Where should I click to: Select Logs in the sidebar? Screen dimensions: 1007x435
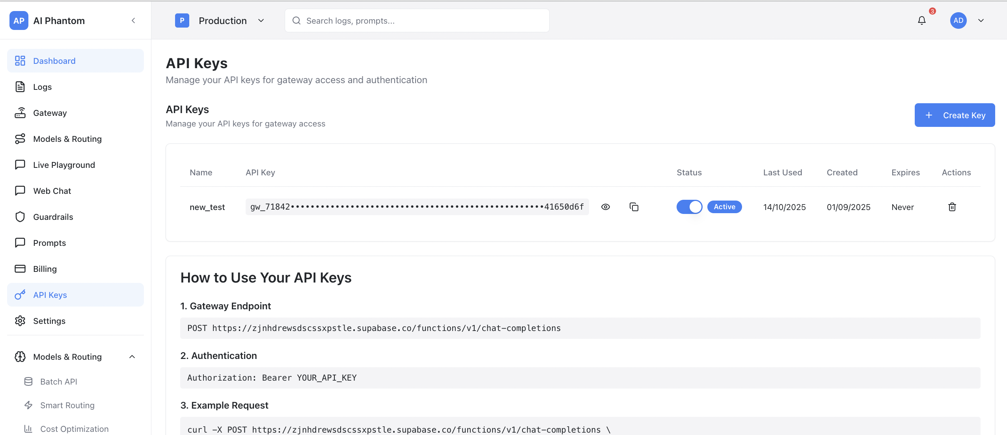click(42, 87)
